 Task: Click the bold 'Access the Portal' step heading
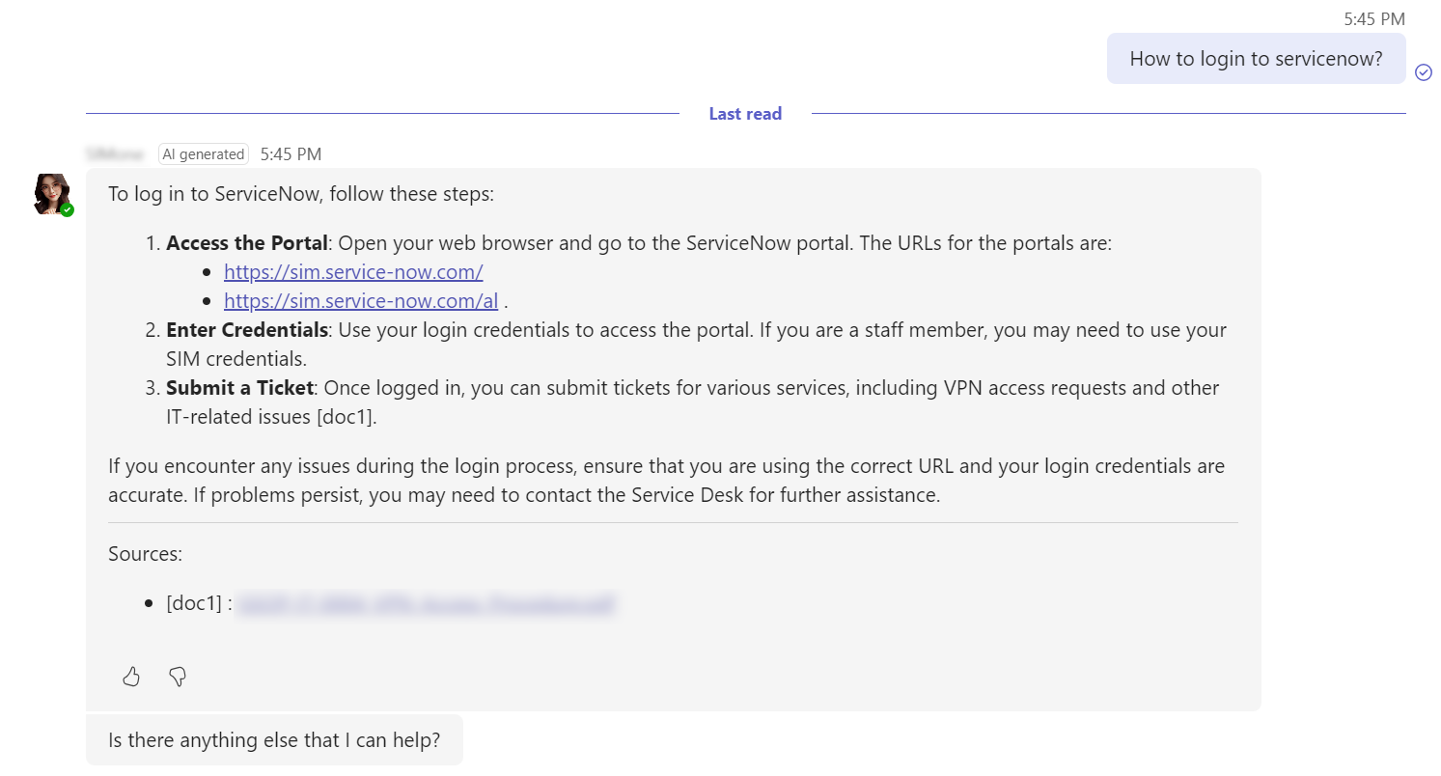pos(247,243)
